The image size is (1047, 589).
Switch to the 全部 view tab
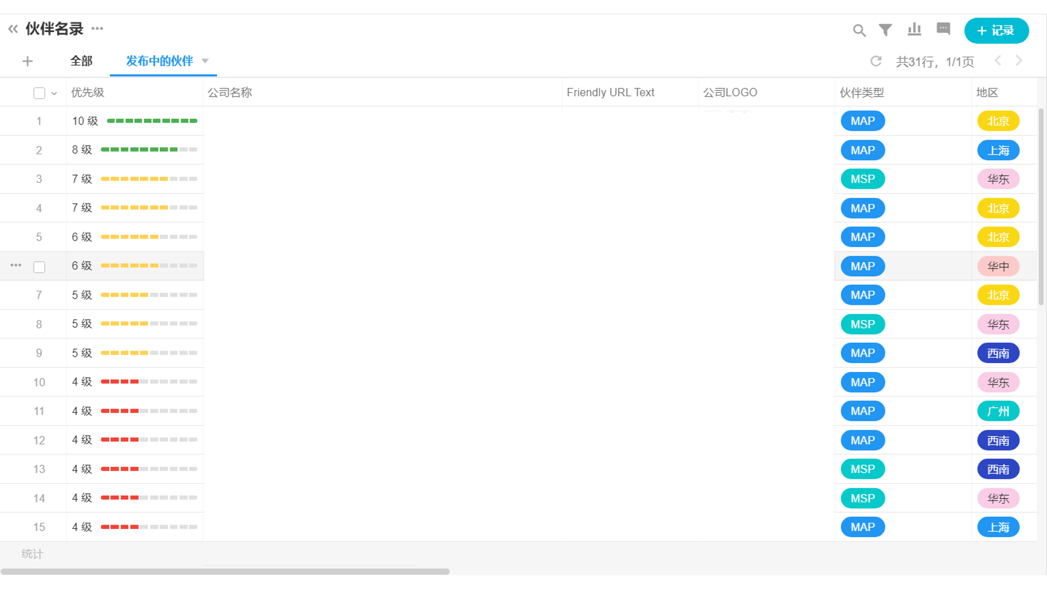(x=81, y=61)
